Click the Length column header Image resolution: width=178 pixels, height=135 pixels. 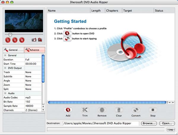point(98,11)
